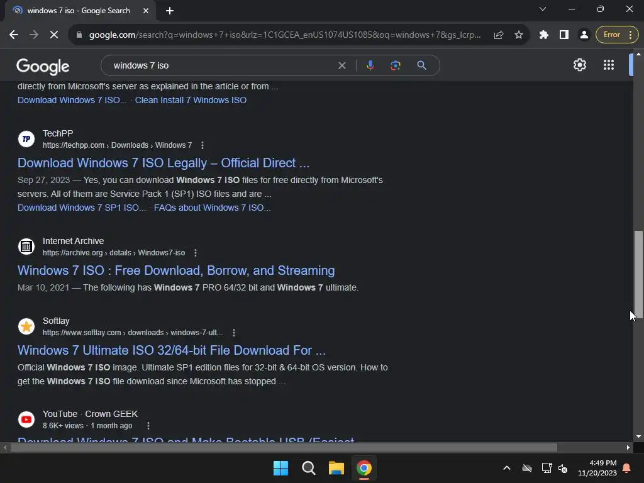Show hidden system tray icons
The height and width of the screenshot is (483, 644).
click(x=507, y=468)
